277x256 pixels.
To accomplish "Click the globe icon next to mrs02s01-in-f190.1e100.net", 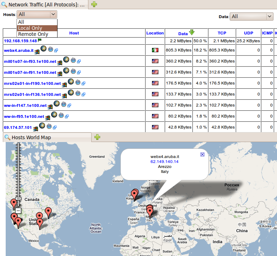I will (x=71, y=81).
